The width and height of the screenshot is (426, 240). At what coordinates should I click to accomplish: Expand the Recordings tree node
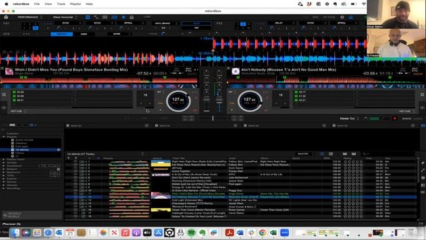tap(4, 188)
